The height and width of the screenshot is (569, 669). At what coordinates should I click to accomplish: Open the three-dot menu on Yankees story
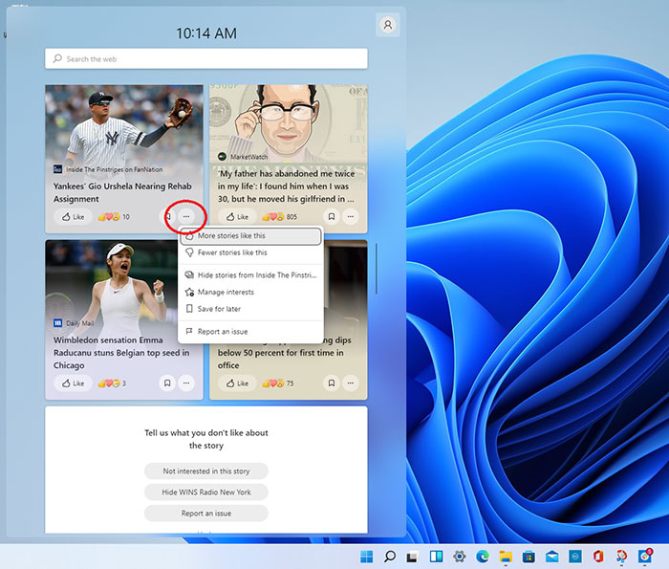[186, 217]
